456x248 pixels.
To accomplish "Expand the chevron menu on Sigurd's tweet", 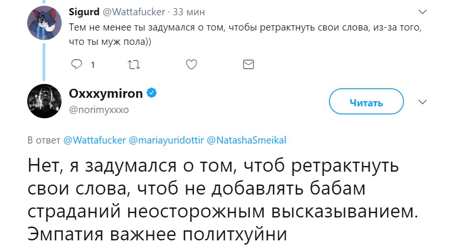I will [422, 11].
